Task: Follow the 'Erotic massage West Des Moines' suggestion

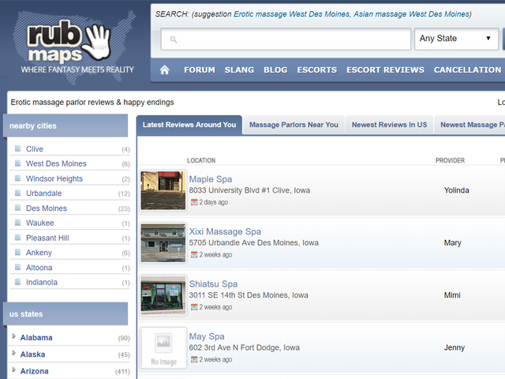Action: [x=291, y=14]
